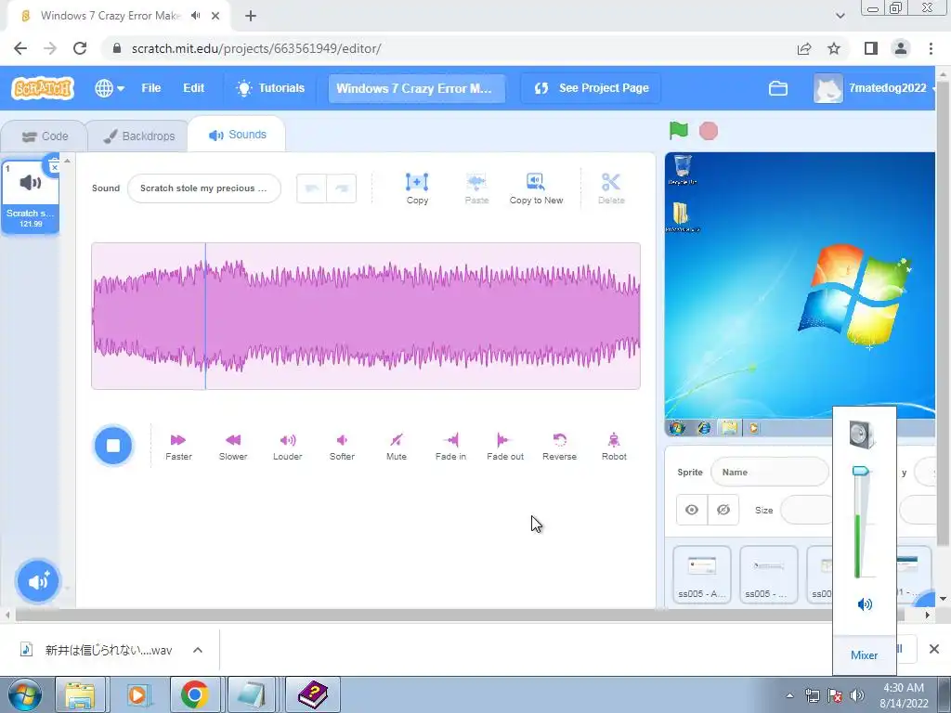Hide sprite with crossed-eye icon
The image size is (951, 713).
point(723,510)
